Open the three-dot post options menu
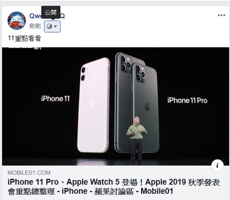Viewport: 230px width, 200px height. pos(221,15)
